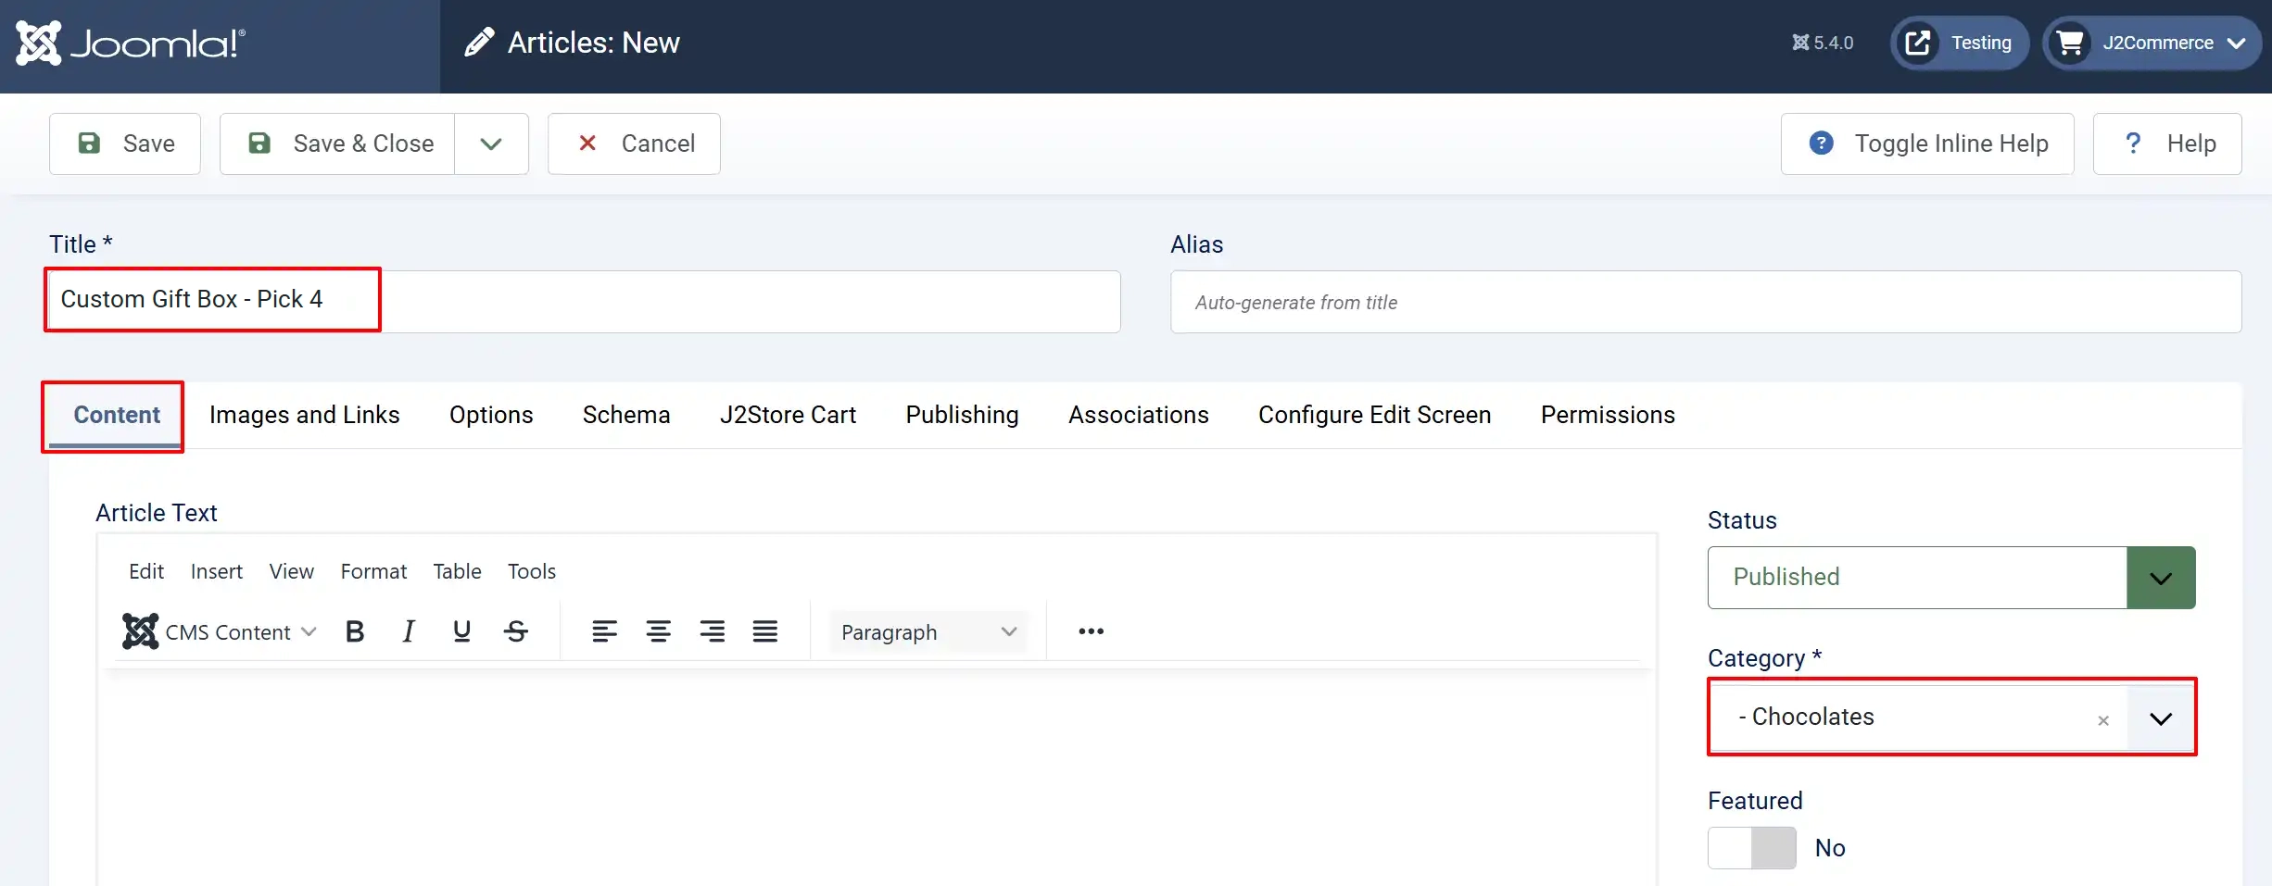Click the Alias input field

click(x=1706, y=302)
